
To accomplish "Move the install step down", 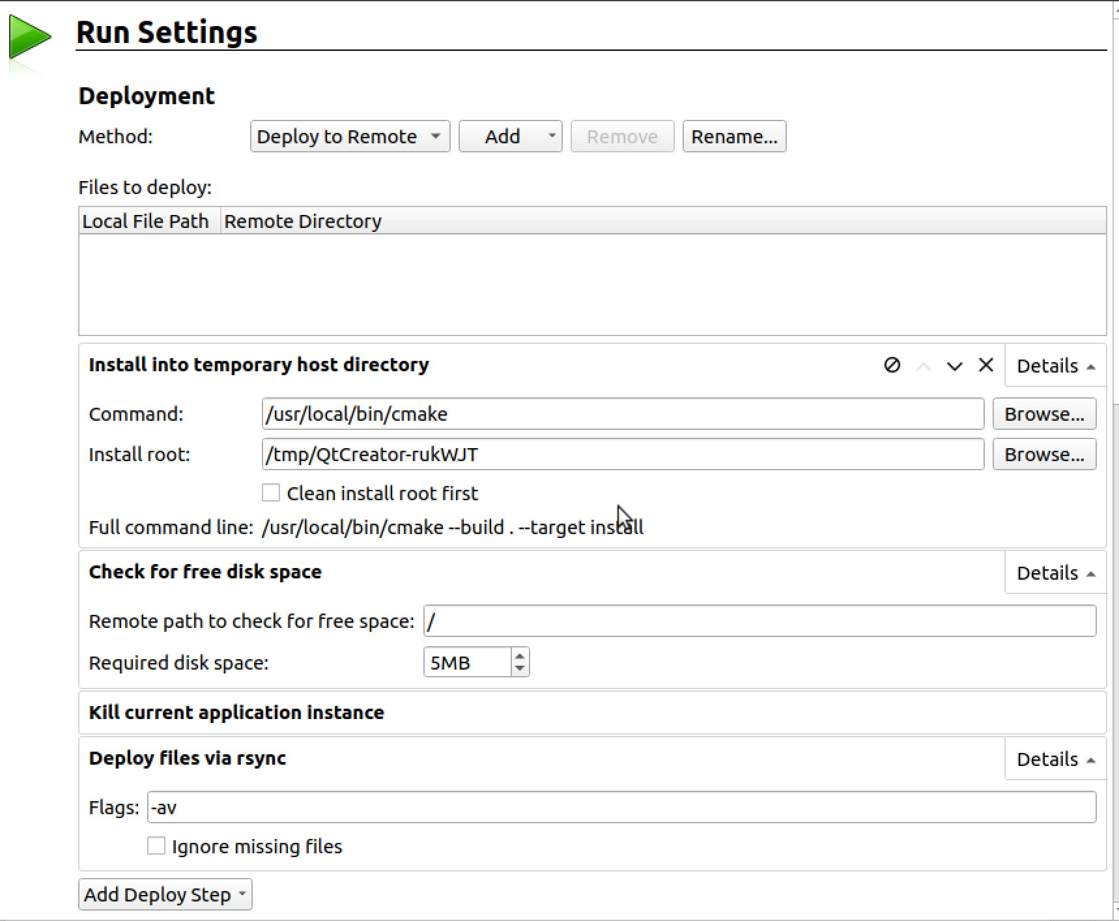I will pos(954,366).
